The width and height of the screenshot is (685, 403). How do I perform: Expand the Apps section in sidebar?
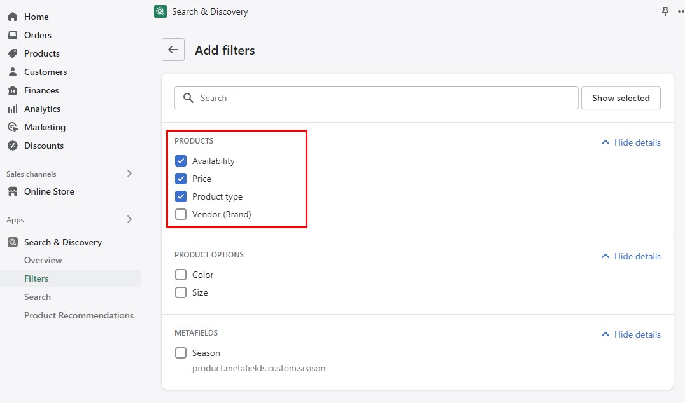(x=129, y=219)
